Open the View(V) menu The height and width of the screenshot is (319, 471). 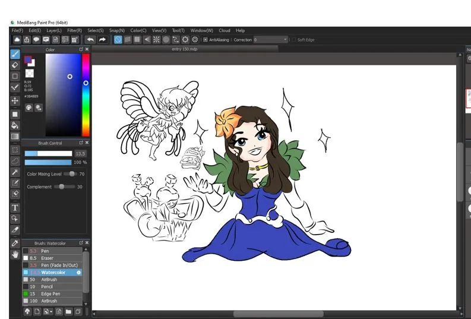[159, 30]
